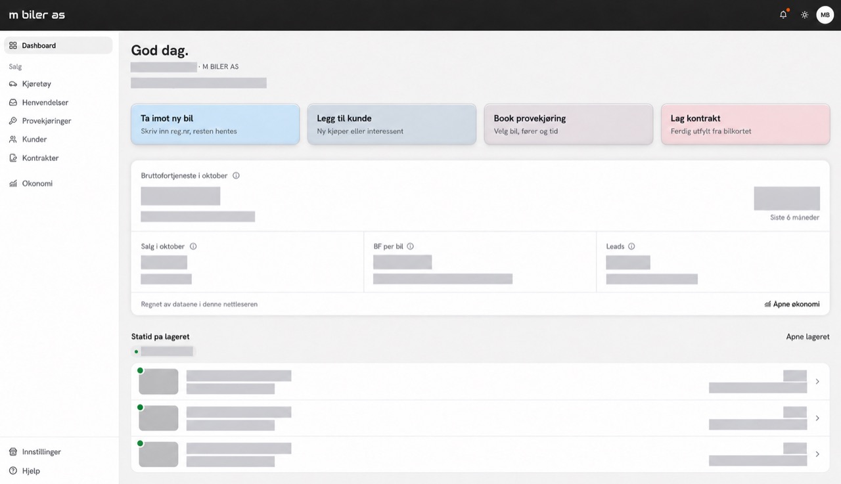Show info for Bruttofortjeneste i oktober
The width and height of the screenshot is (841, 484).
pyautogui.click(x=236, y=175)
